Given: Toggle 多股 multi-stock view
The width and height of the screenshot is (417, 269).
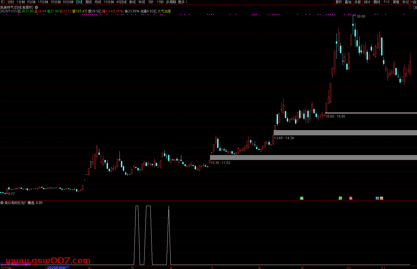Looking at the screenshot, I should (358, 2).
